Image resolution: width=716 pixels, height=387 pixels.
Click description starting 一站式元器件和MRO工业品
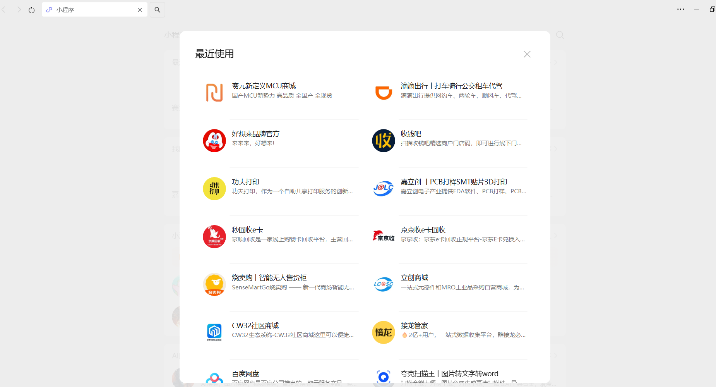[x=462, y=287]
